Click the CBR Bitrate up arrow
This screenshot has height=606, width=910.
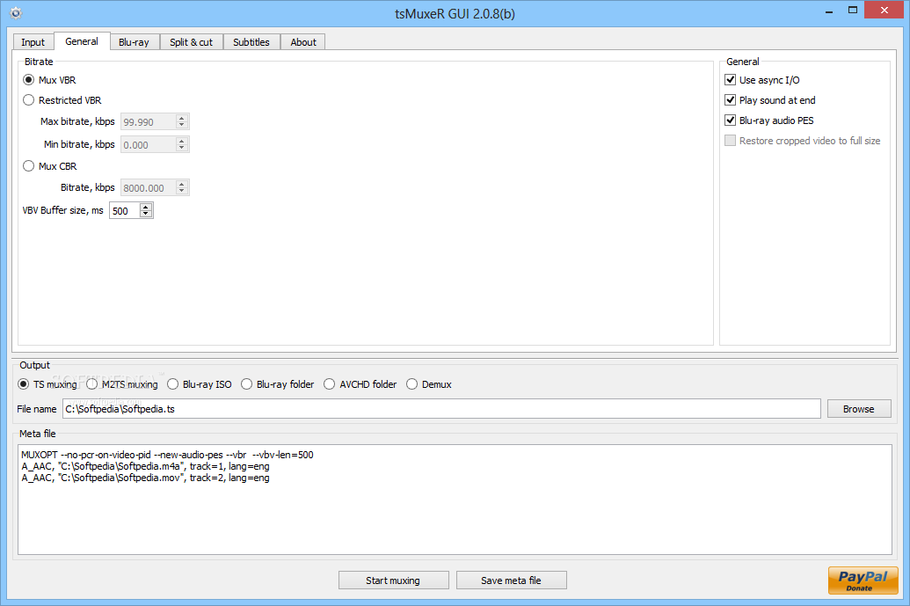[x=182, y=184]
